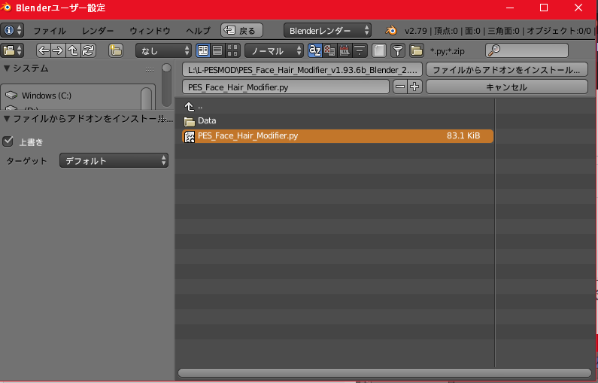Open the ウィンドウ menu

[x=150, y=31]
